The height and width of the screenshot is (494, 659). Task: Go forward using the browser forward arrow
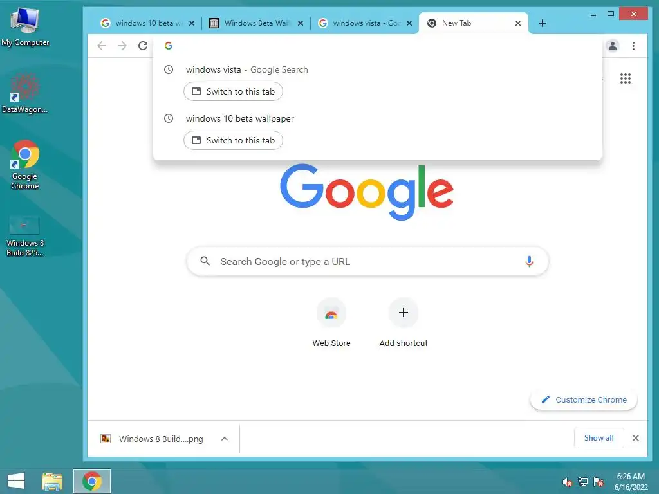click(122, 46)
